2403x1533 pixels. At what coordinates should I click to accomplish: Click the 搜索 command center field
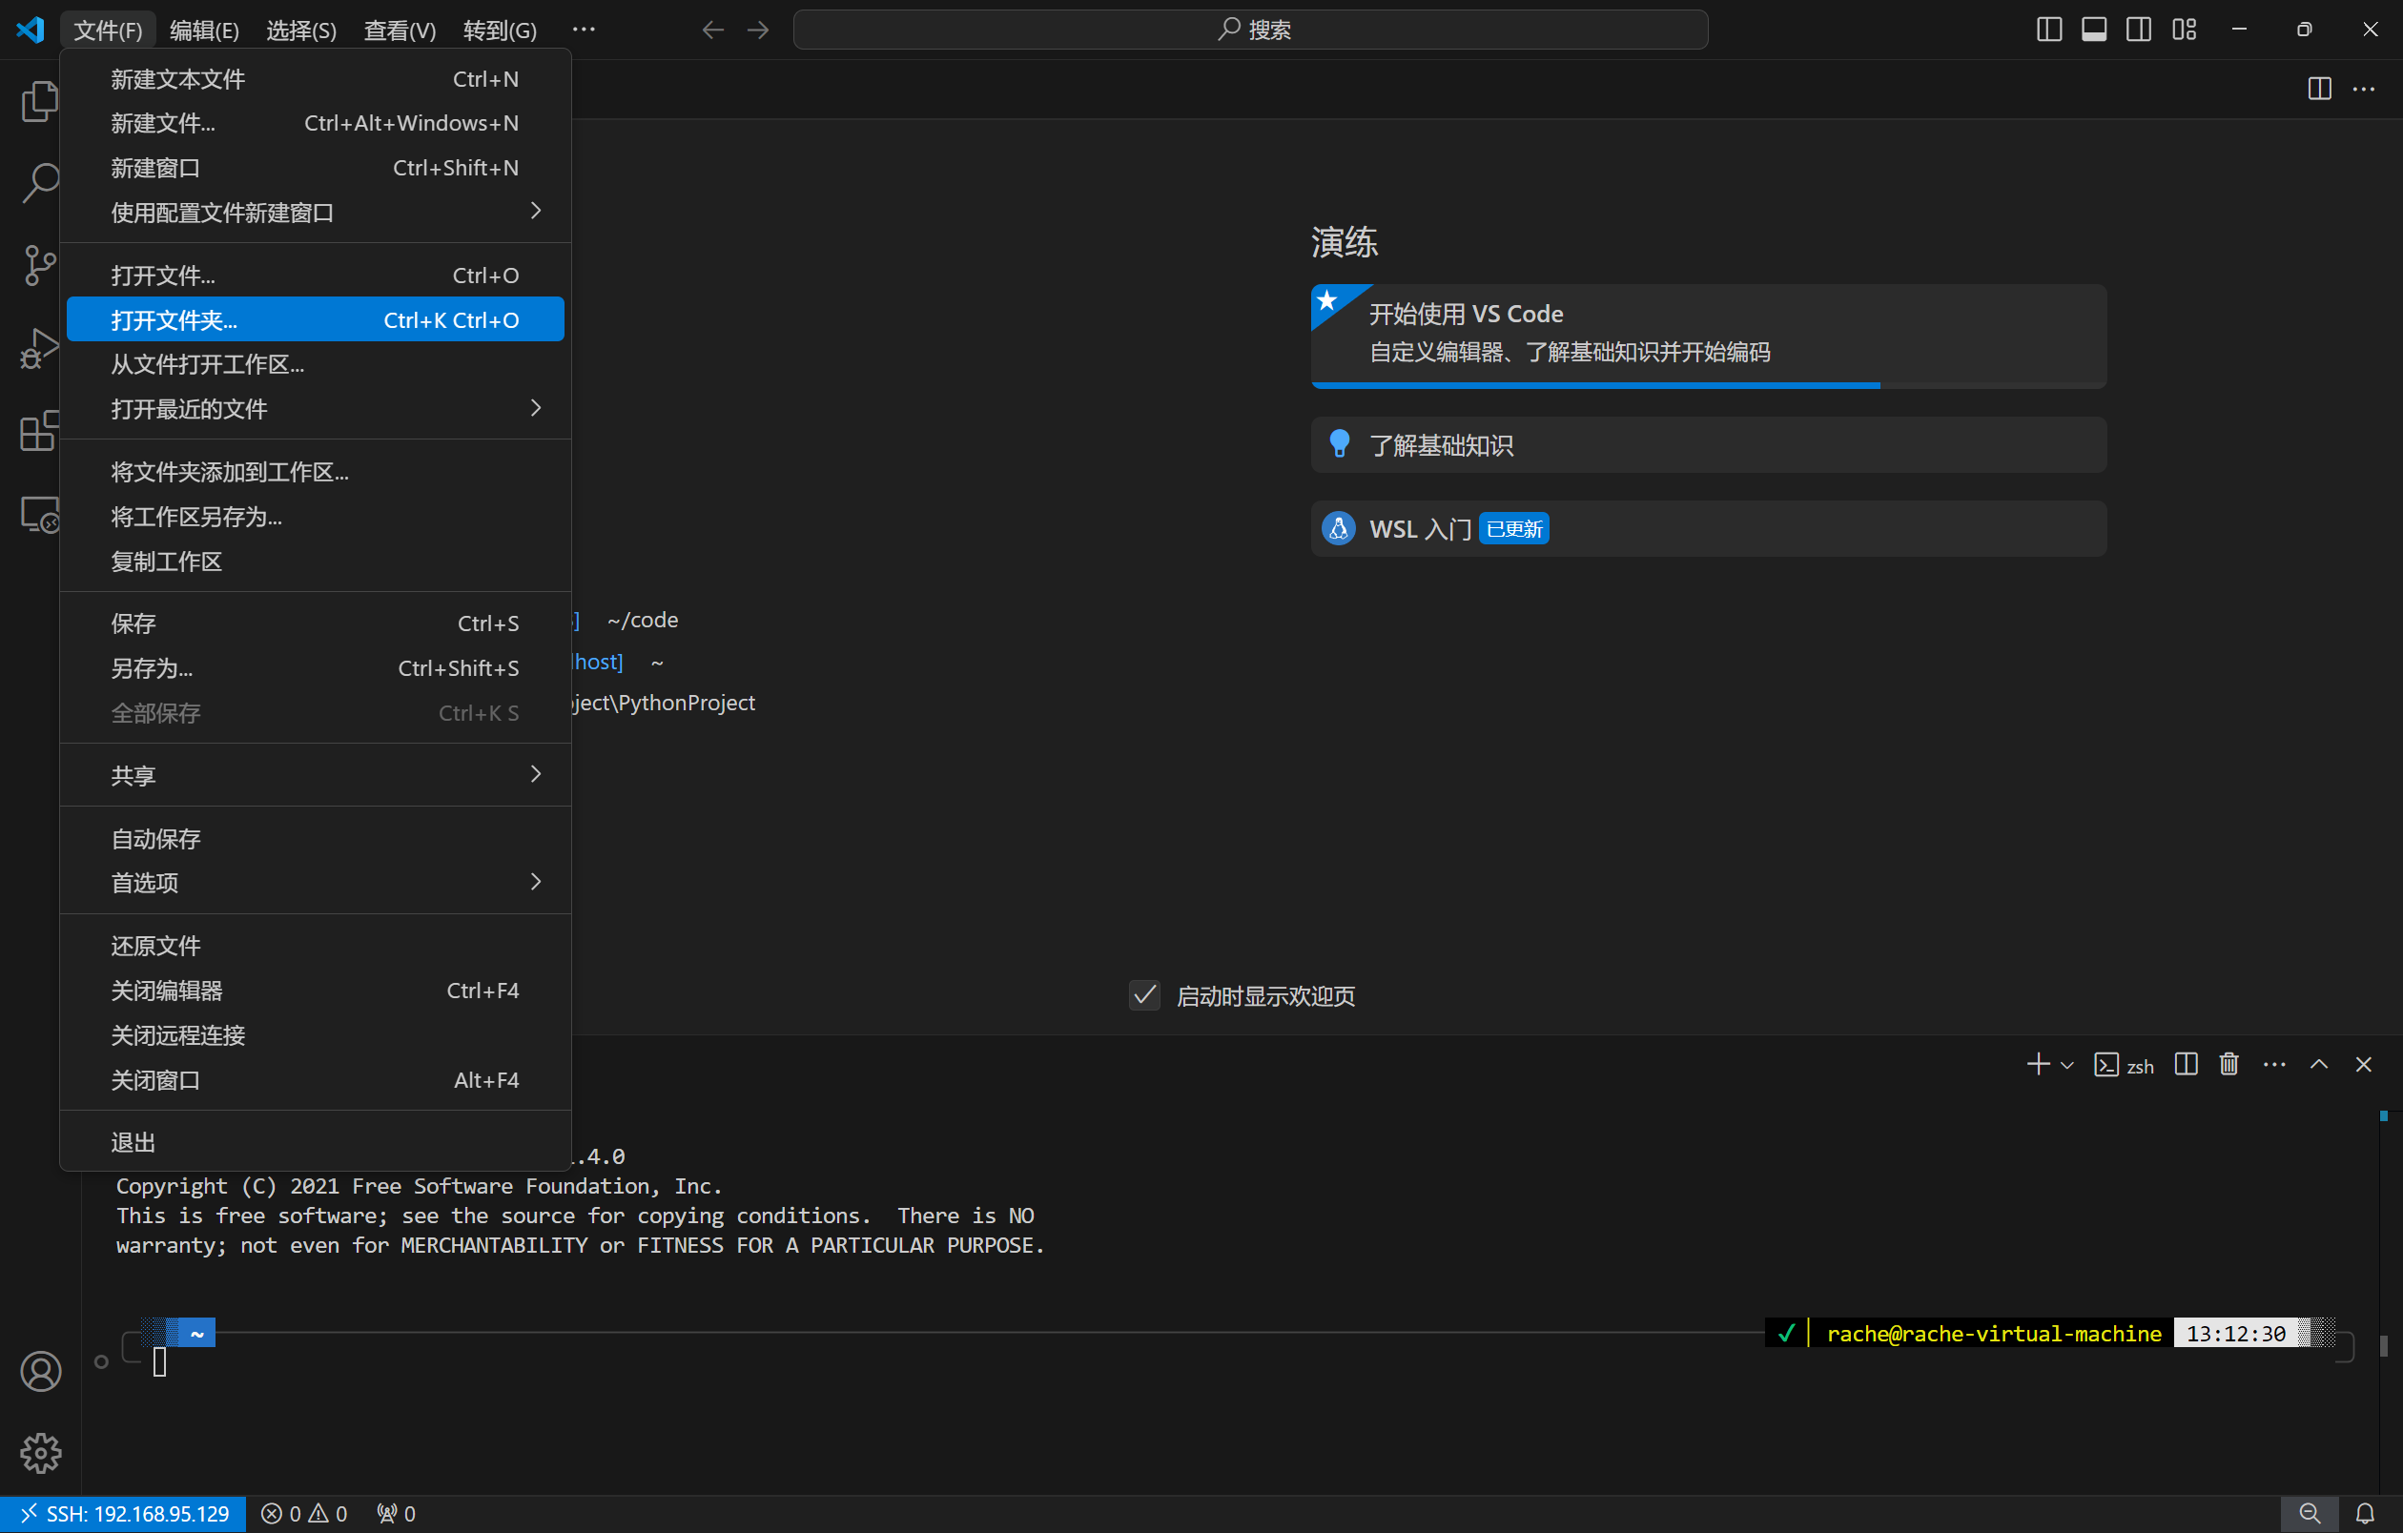(x=1250, y=30)
